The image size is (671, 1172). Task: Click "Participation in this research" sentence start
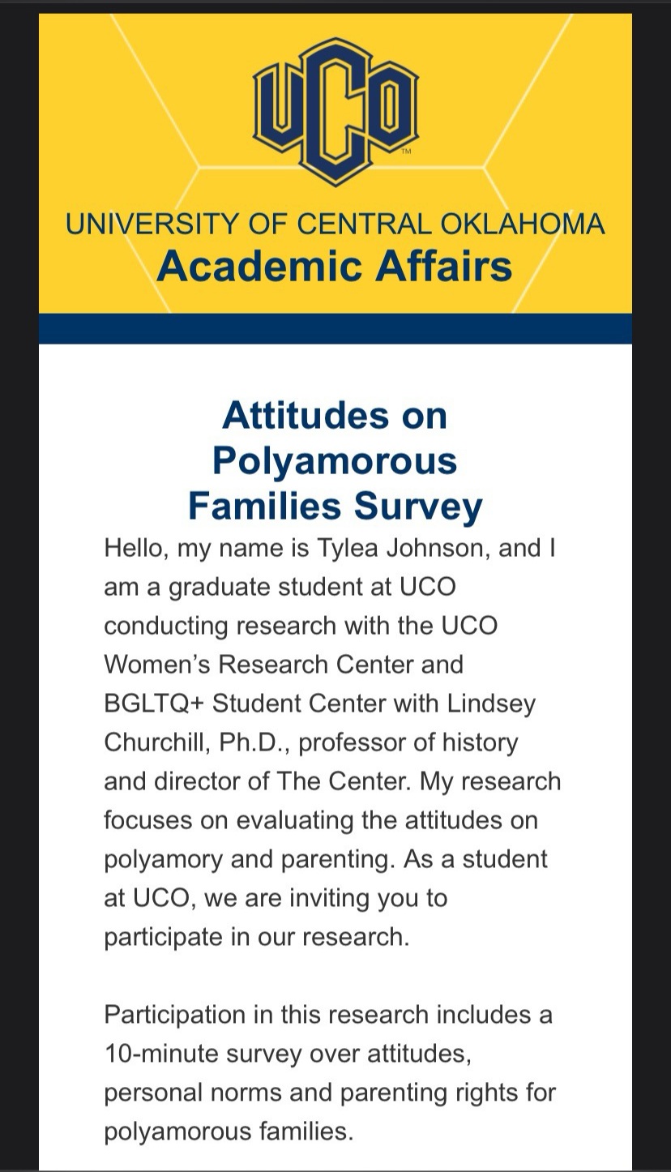pos(267,1015)
